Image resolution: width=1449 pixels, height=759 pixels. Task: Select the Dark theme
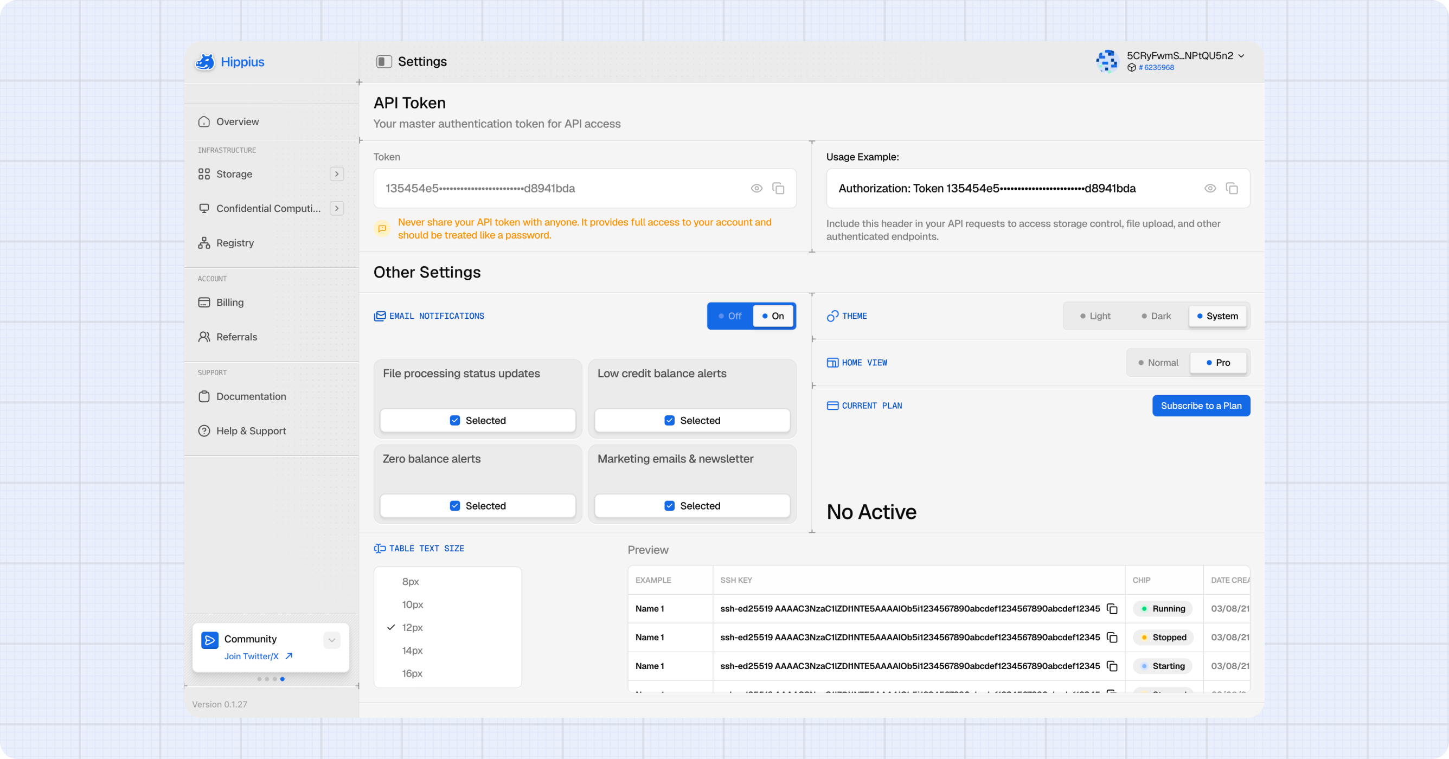[1156, 316]
